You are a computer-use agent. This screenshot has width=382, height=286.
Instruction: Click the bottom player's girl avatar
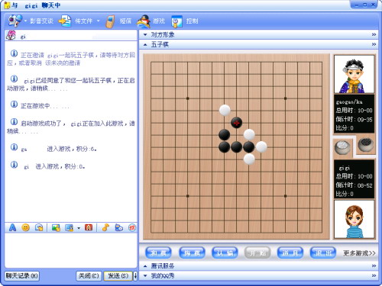[354, 219]
